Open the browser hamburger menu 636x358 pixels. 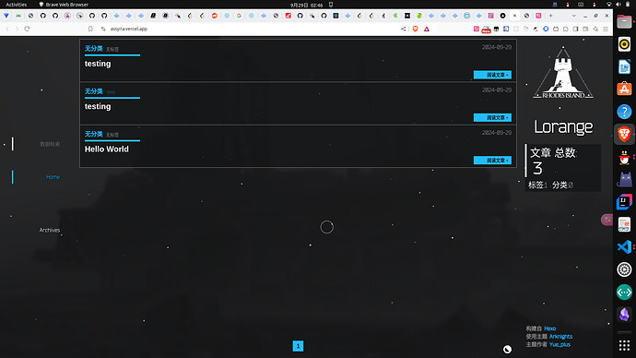(x=606, y=29)
